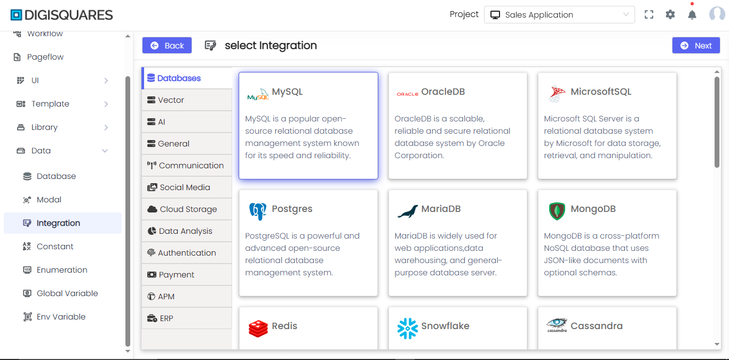Select the ERP category tab
The width and height of the screenshot is (729, 360).
tap(187, 318)
